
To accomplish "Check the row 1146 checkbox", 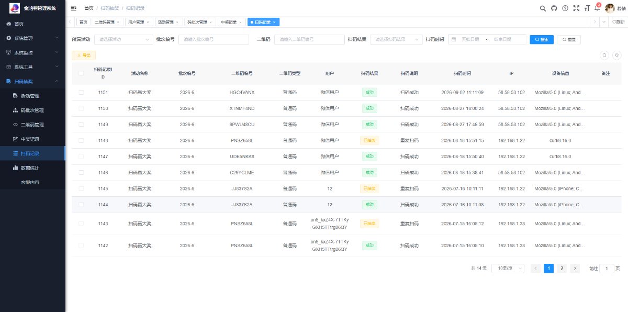I will pyautogui.click(x=81, y=172).
